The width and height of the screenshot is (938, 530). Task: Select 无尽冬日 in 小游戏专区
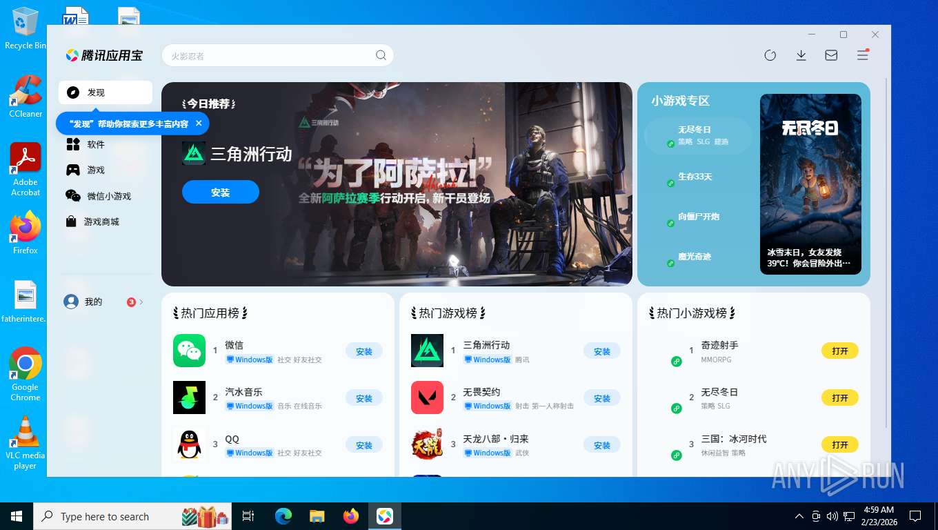click(x=698, y=135)
